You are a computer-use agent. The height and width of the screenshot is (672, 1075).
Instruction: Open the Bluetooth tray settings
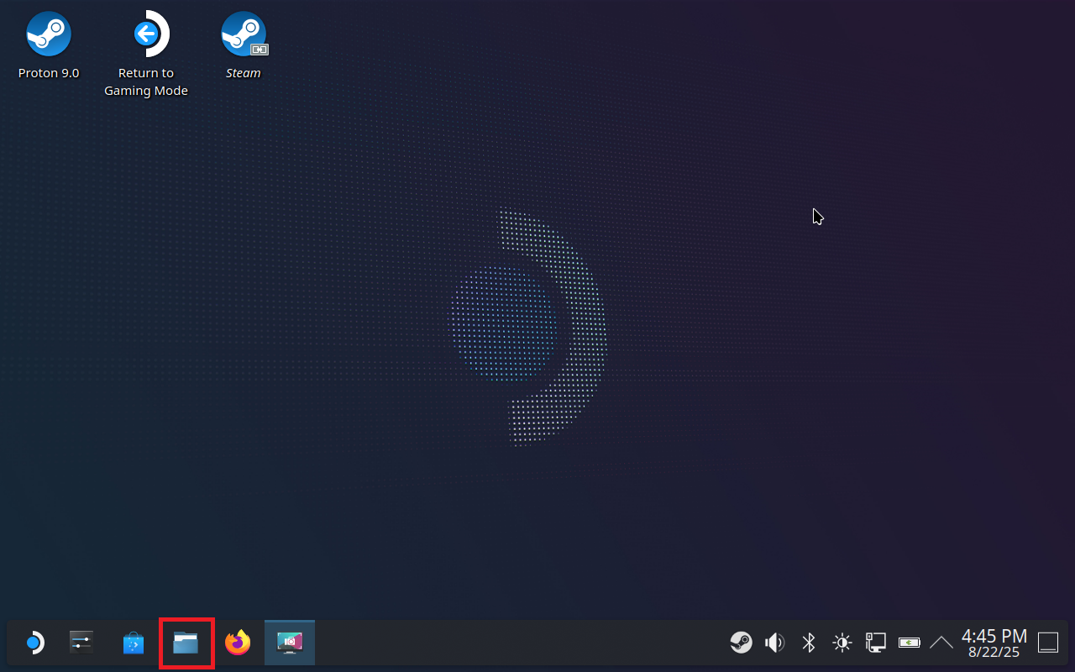(x=808, y=643)
